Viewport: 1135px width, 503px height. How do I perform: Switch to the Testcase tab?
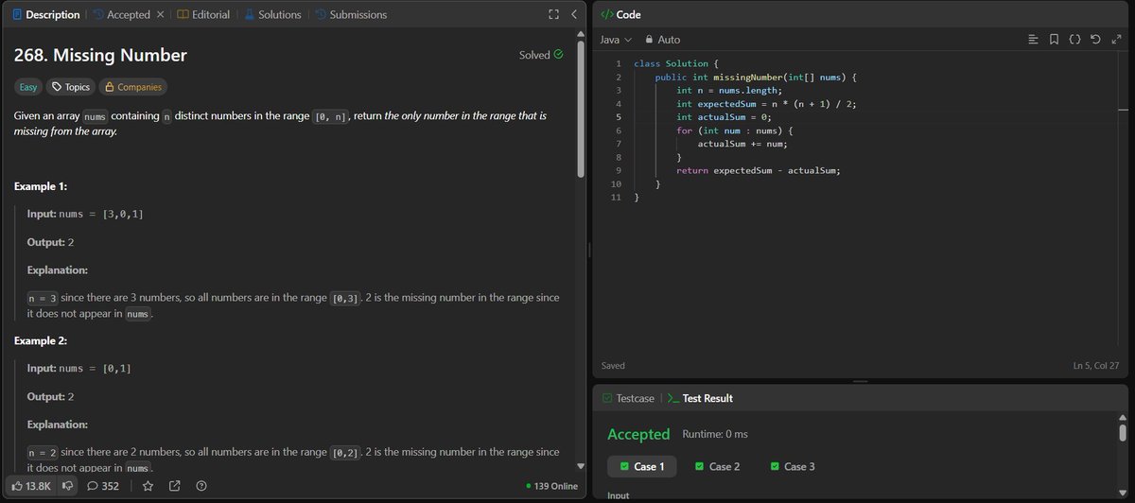(628, 398)
